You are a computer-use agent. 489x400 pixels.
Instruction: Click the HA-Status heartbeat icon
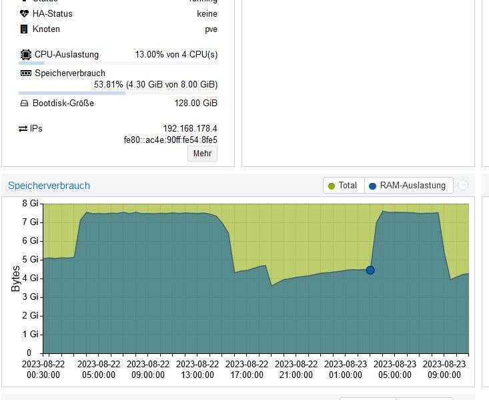click(x=24, y=13)
